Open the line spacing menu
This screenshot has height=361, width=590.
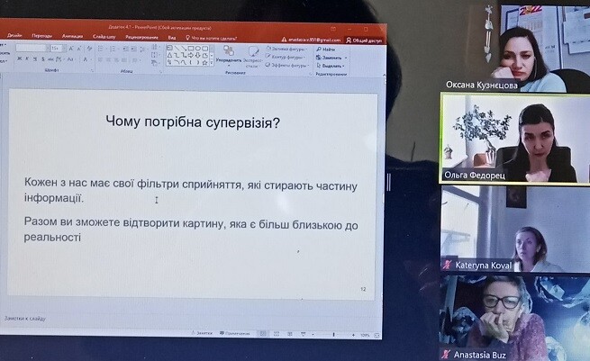coord(143,50)
